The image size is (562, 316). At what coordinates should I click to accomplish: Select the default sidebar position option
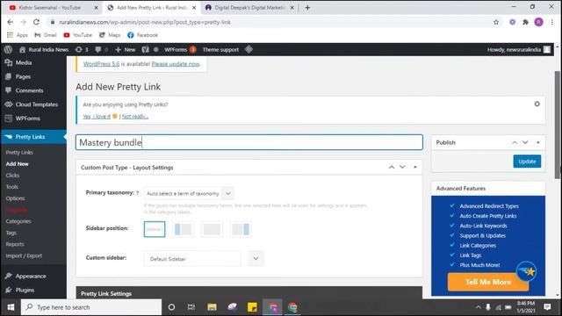point(155,229)
